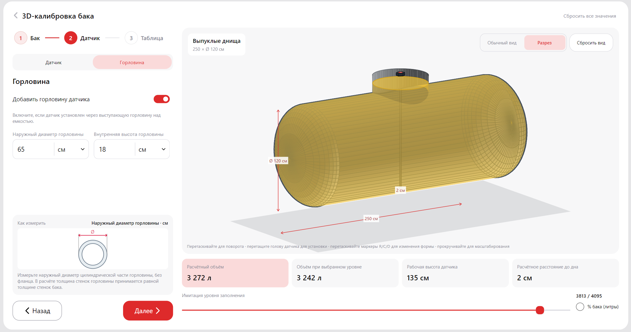Select step 2 Датчик in the stepper

(82, 38)
